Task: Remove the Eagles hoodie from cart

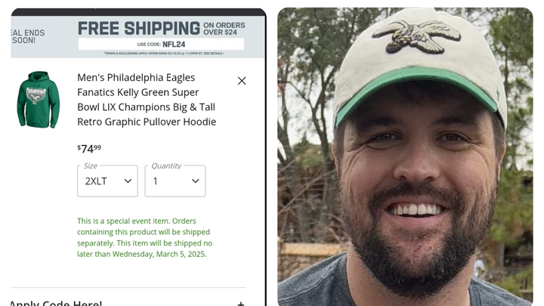Action: tap(242, 81)
